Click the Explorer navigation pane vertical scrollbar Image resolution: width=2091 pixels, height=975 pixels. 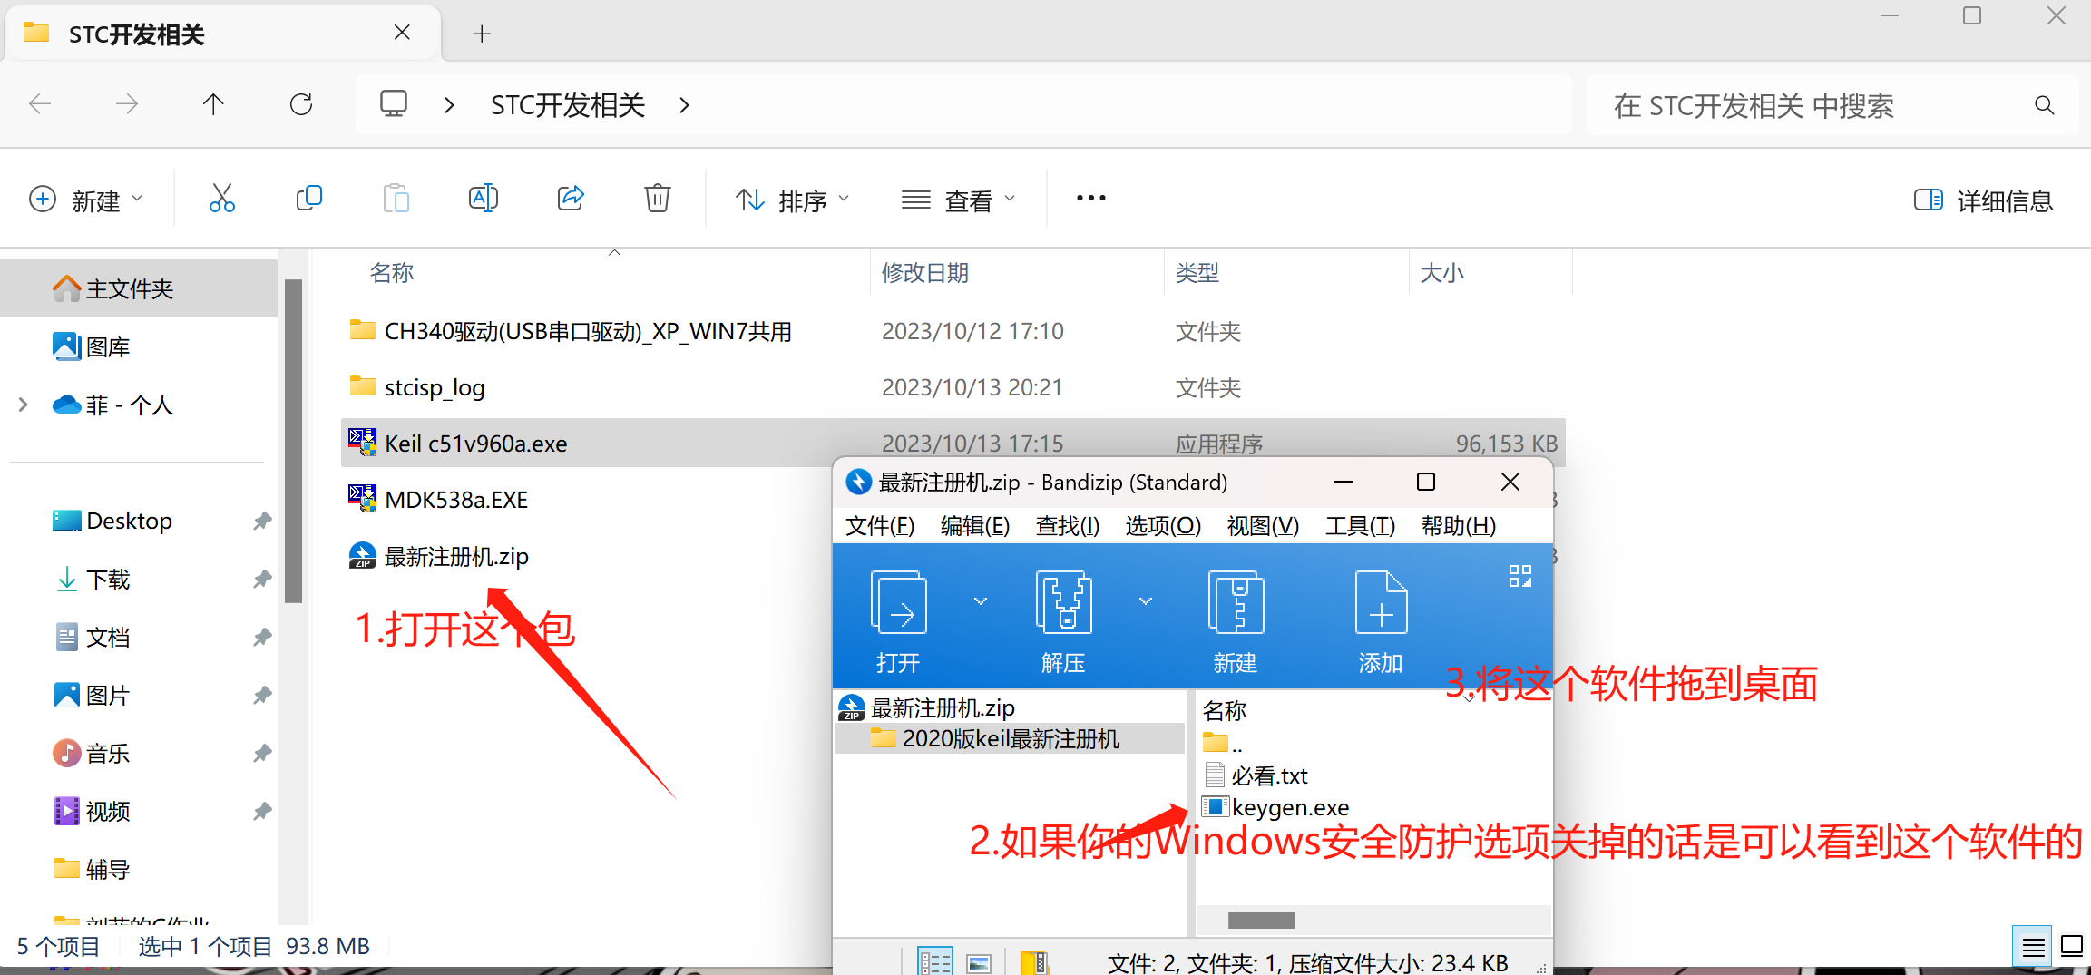tap(293, 441)
